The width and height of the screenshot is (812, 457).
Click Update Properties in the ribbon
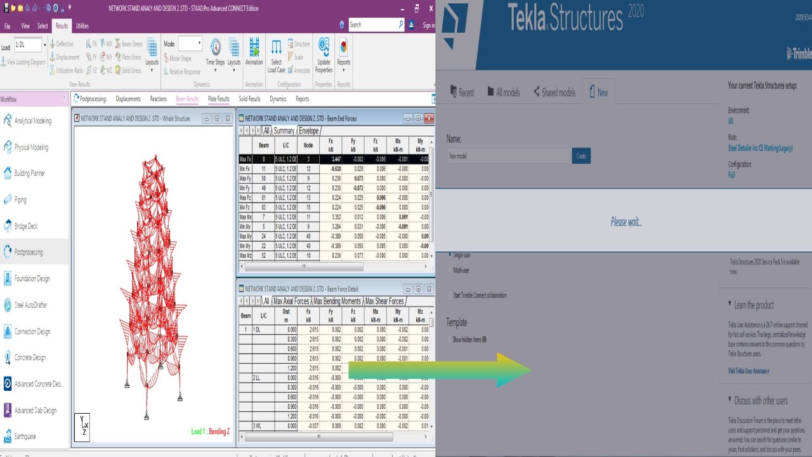(x=324, y=56)
